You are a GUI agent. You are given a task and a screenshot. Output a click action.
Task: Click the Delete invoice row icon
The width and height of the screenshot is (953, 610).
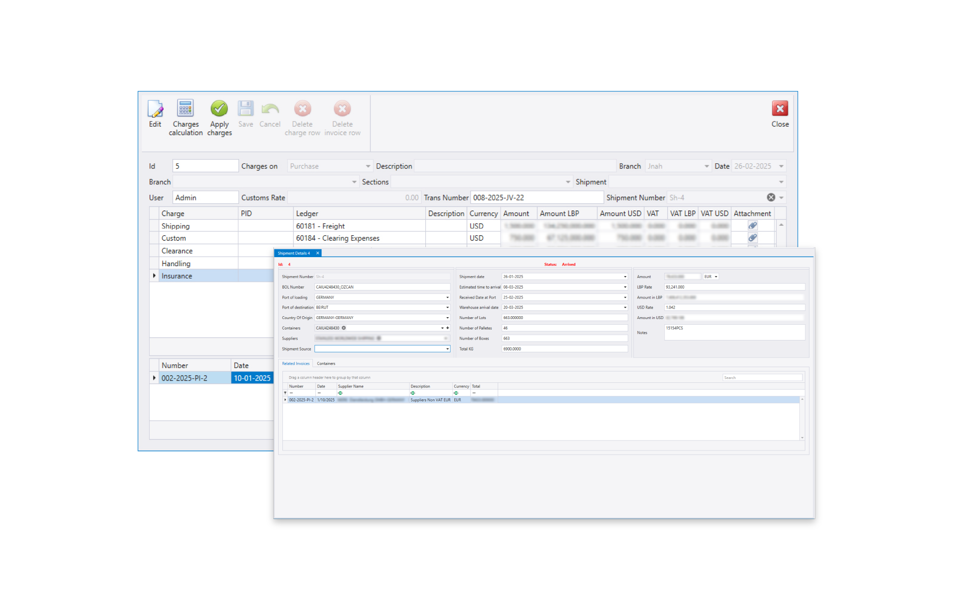point(342,109)
